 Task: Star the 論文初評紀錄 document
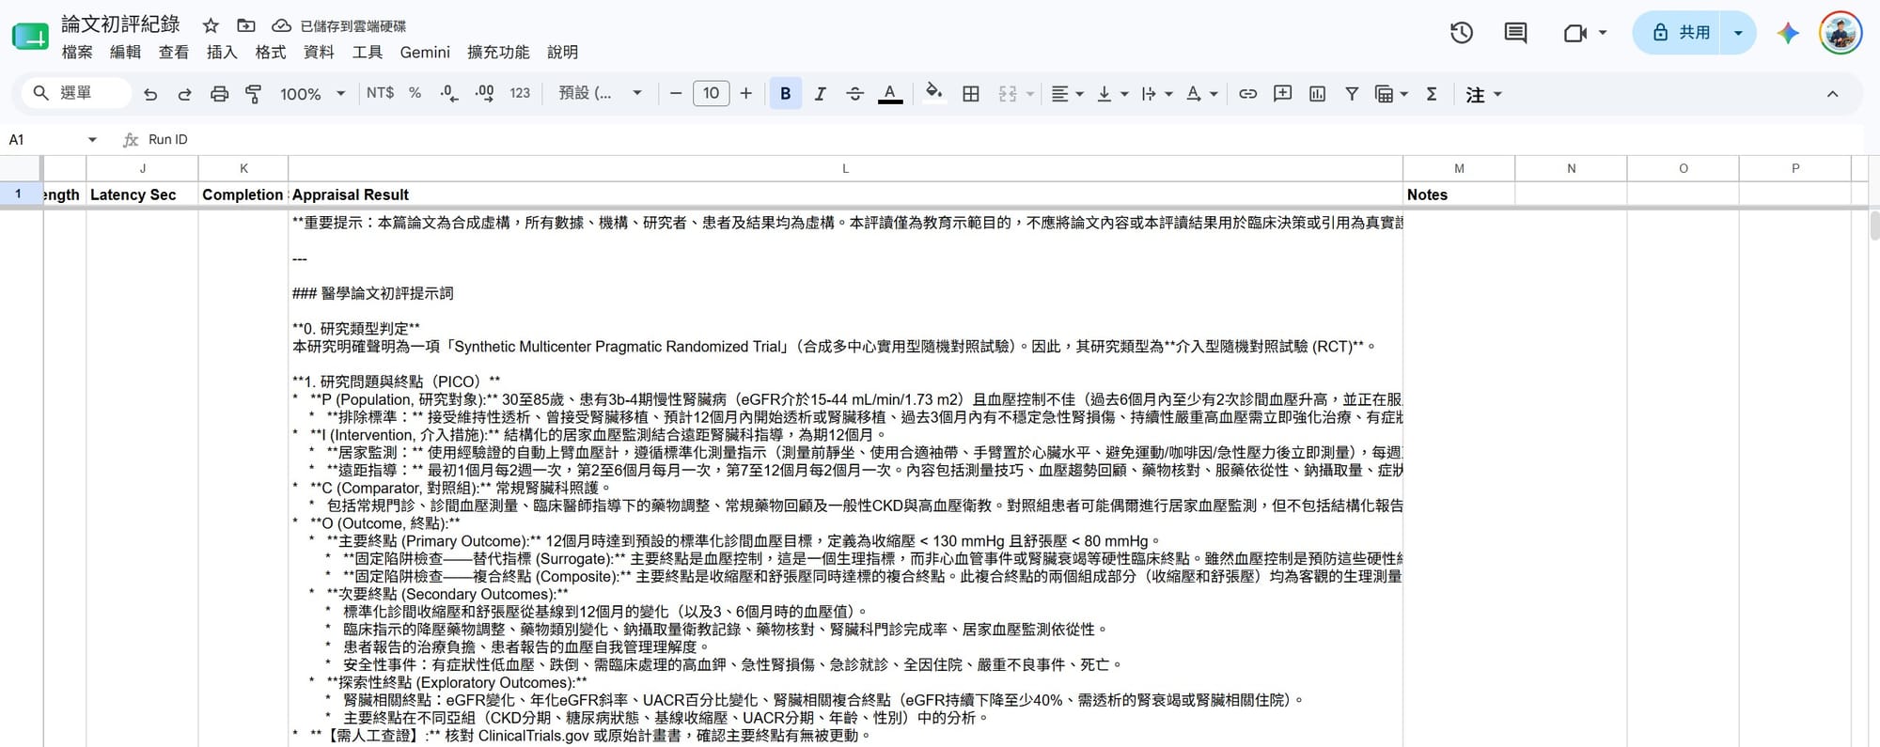pos(211,25)
